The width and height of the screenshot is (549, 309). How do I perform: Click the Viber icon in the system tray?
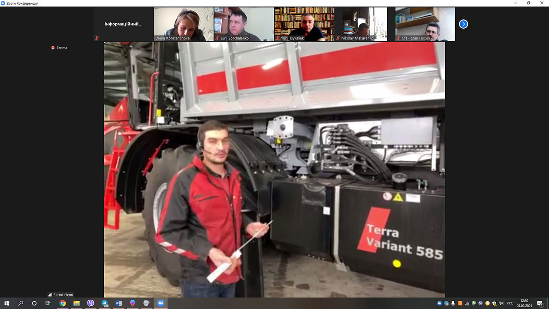tap(480, 303)
